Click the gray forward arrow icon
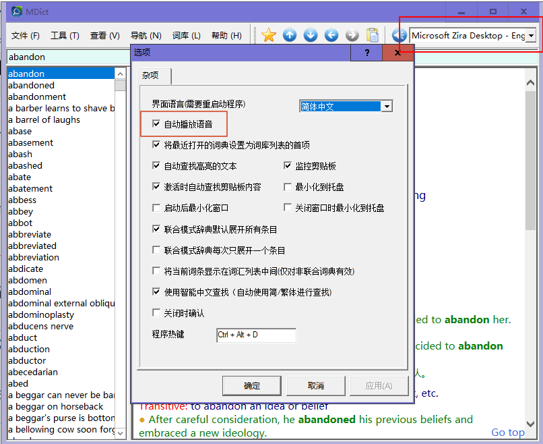The width and height of the screenshot is (543, 444). pos(352,35)
